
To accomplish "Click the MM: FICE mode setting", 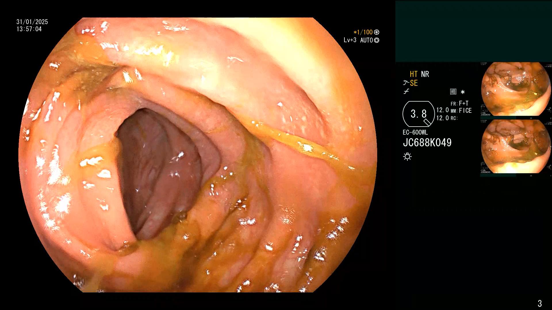I will coord(461,111).
